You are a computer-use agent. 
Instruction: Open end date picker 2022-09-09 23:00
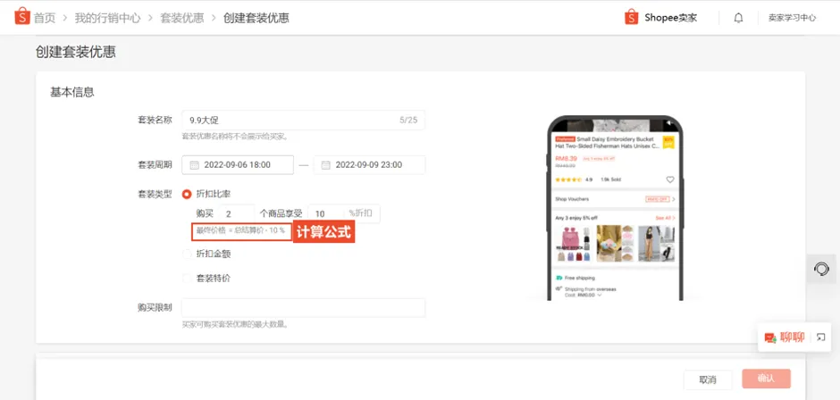[369, 165]
